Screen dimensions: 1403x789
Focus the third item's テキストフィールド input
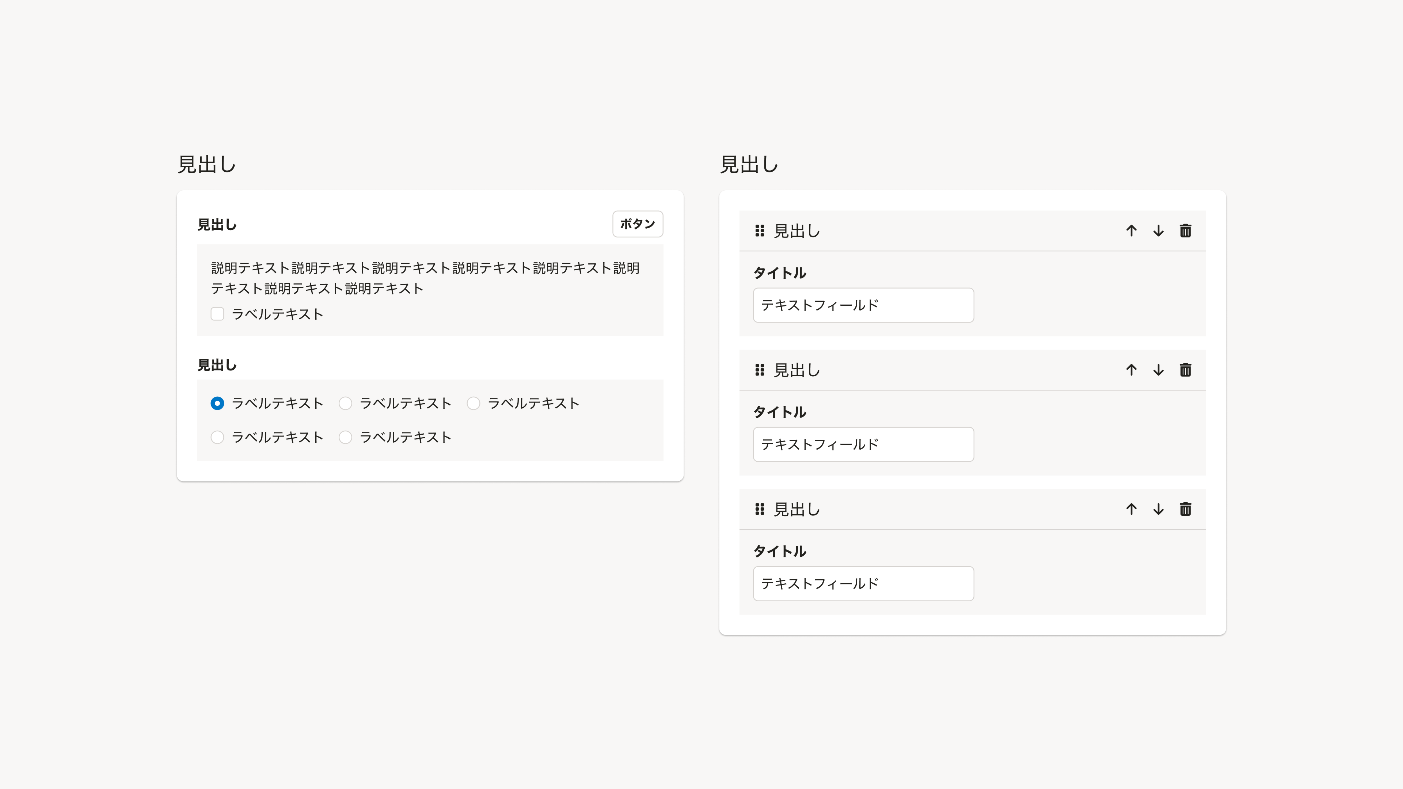(x=863, y=584)
